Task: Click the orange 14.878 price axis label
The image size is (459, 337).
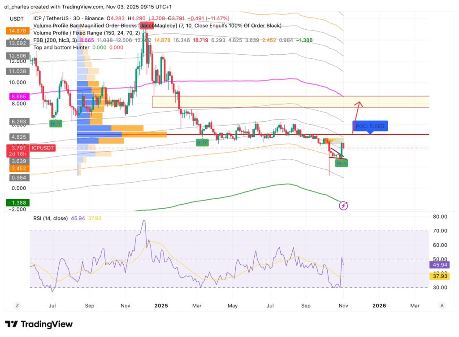Action: point(17,31)
